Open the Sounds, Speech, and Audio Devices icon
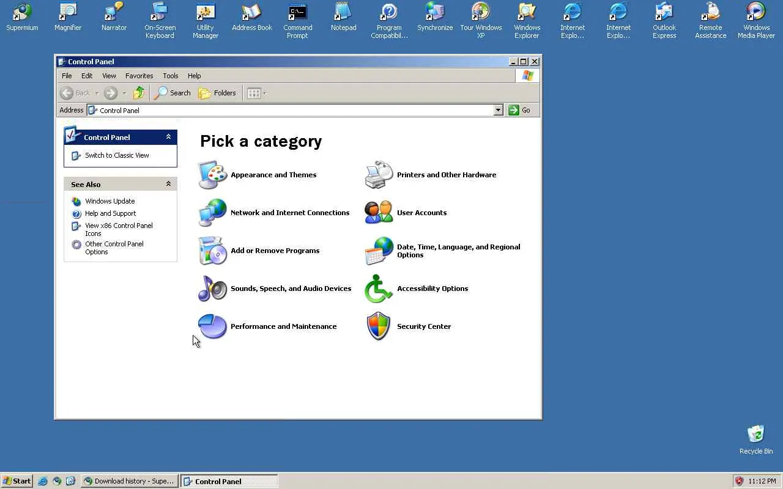783x489 pixels. [x=212, y=289]
